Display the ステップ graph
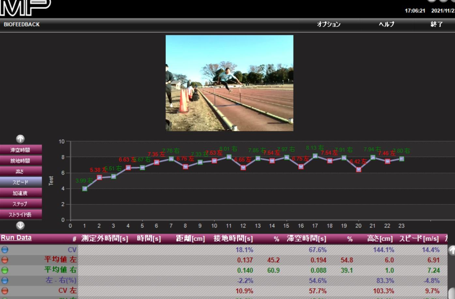The image size is (455, 299). point(21,204)
